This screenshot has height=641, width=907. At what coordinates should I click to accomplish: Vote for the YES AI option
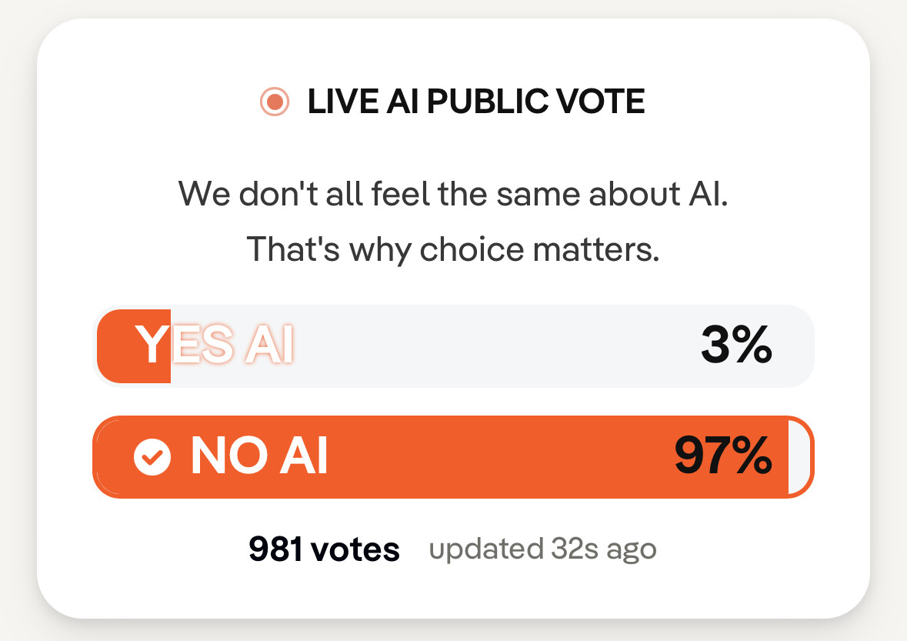point(452,346)
